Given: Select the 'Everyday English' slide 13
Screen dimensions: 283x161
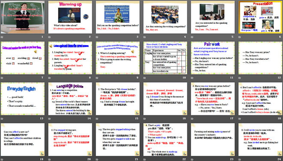Looking at the screenshot, I should pos(23,99).
